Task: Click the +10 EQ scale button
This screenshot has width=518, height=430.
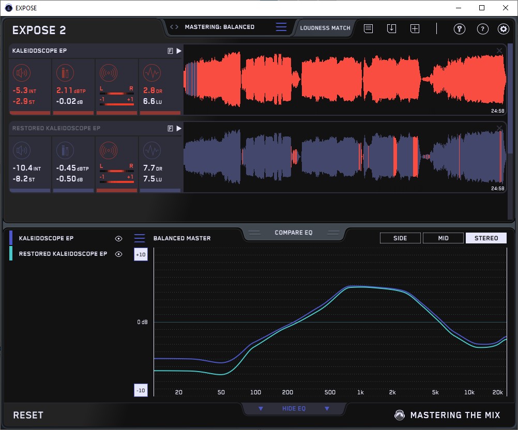Action: 141,255
